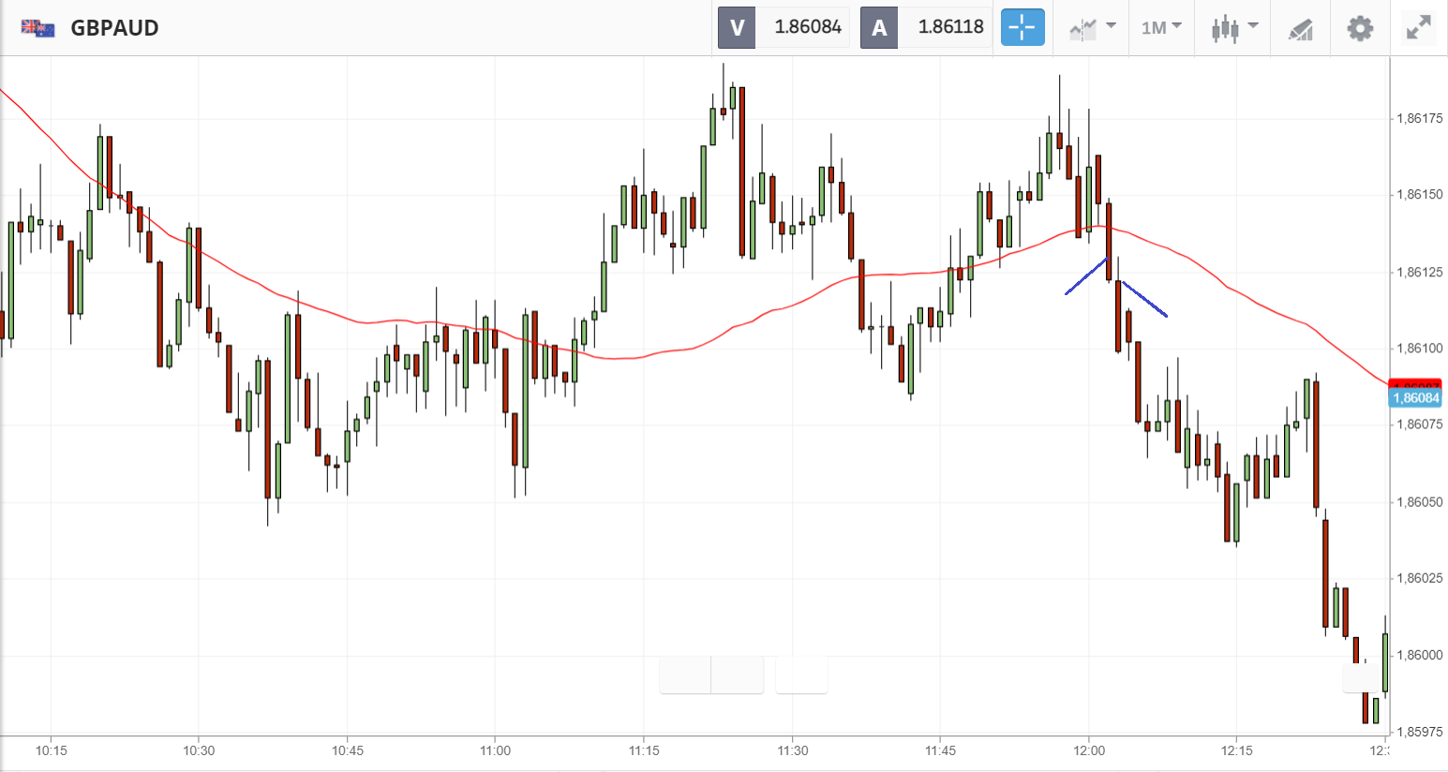The image size is (1448, 772).
Task: Click the sell price 1.86084 in toolbar
Action: click(807, 27)
